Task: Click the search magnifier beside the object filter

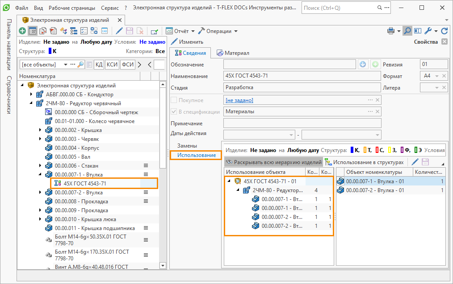Action: click(80, 65)
